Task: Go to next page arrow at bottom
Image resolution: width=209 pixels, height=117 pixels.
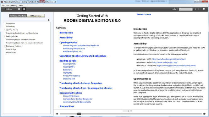Action: [x=204, y=114]
